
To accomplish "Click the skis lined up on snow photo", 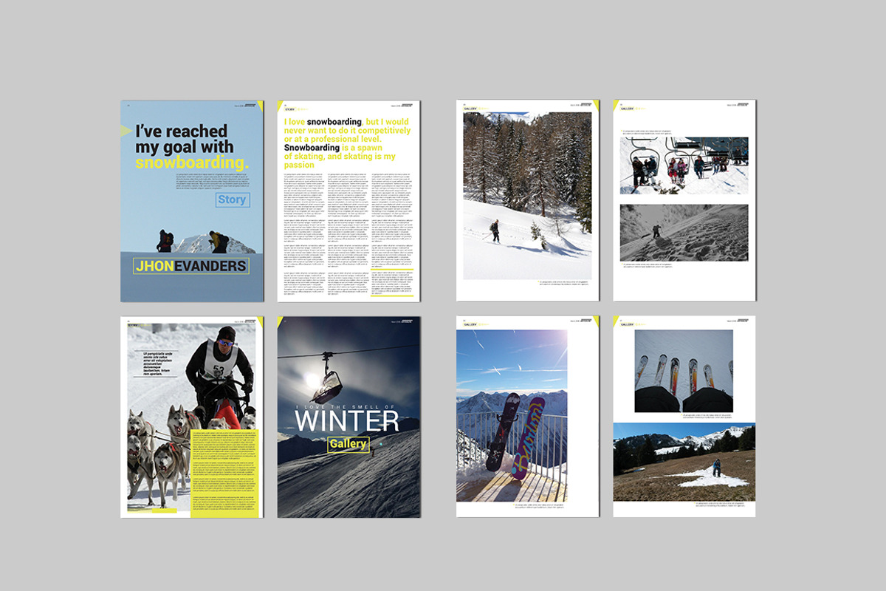I will tap(684, 371).
